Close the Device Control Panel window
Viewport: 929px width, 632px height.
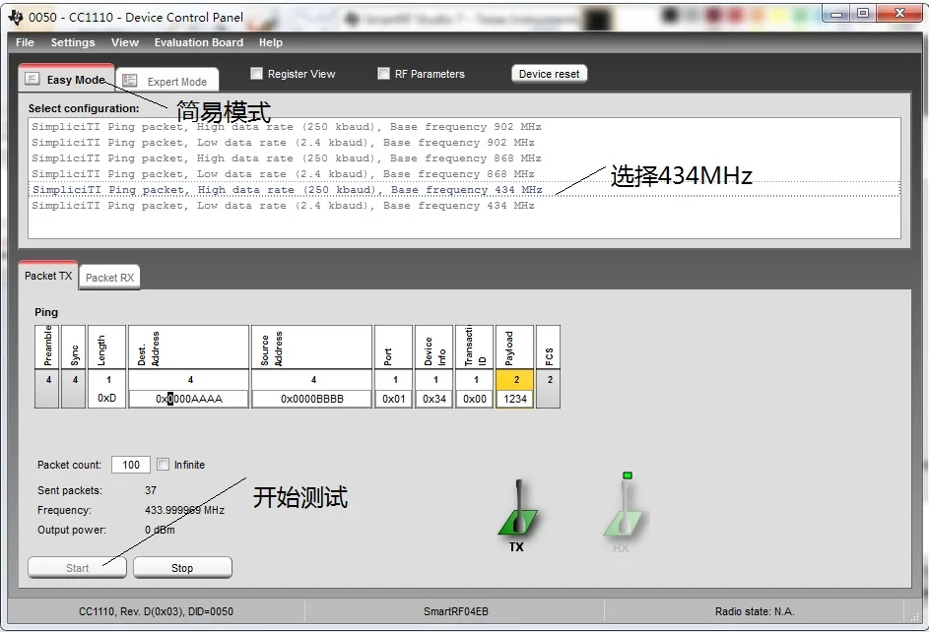point(898,14)
